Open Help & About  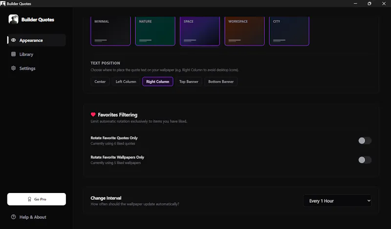pyautogui.click(x=36, y=217)
